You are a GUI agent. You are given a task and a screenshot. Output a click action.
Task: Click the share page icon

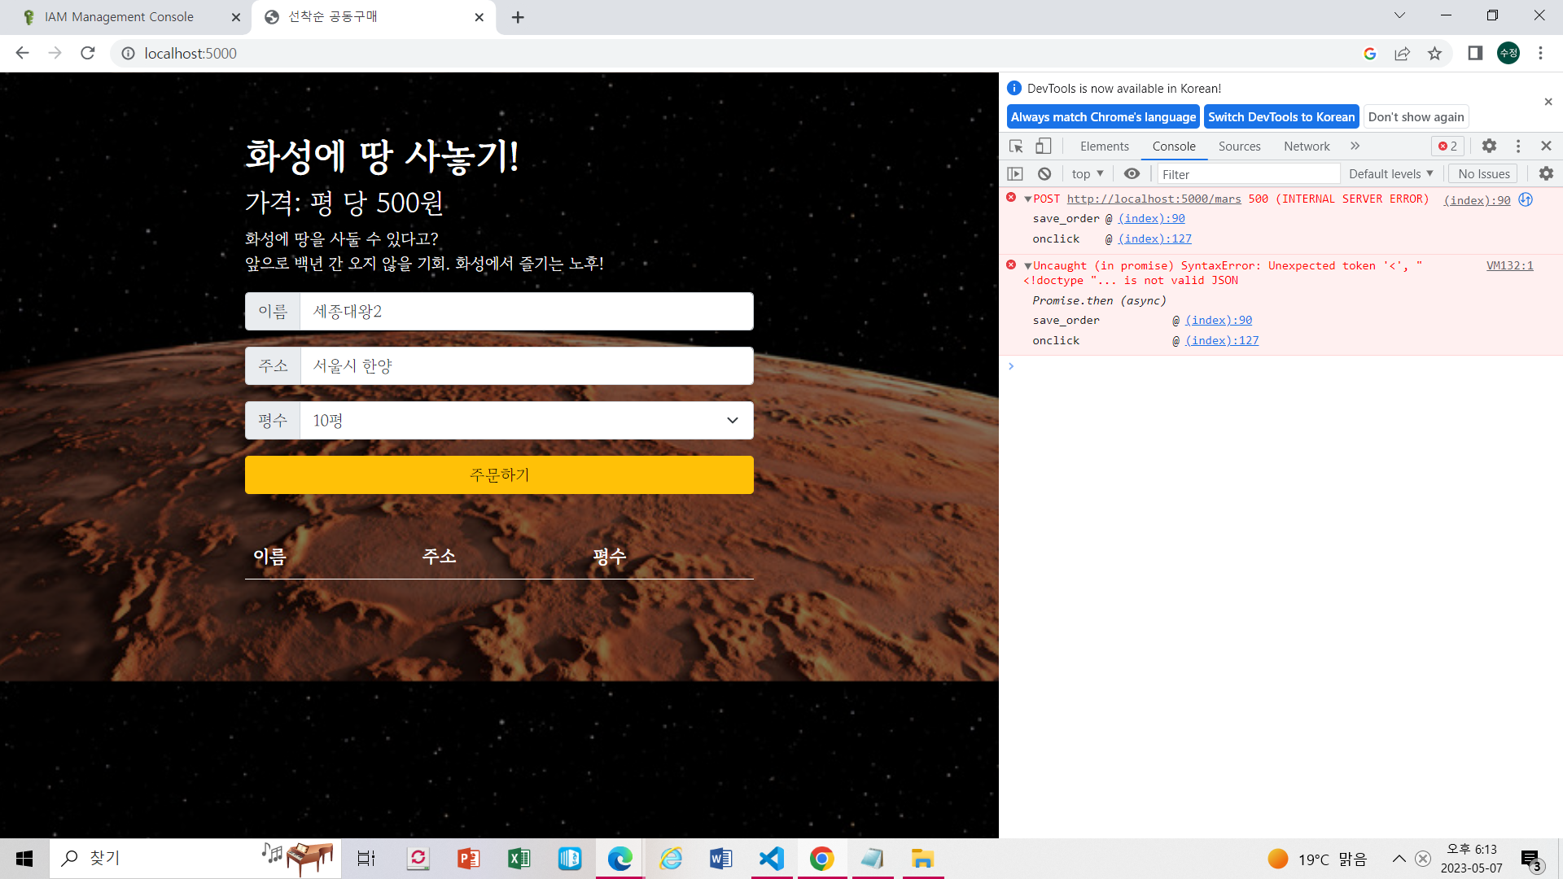[1402, 54]
